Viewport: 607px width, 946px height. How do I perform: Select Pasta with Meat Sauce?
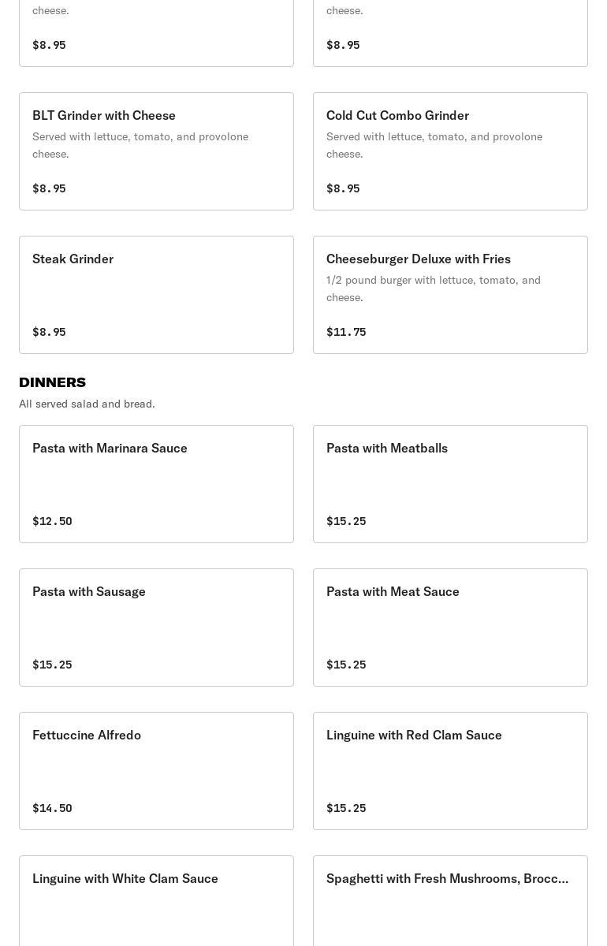coord(450,628)
